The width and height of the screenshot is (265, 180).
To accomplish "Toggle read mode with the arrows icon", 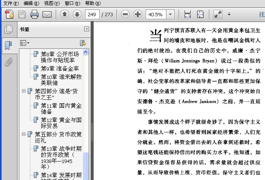I will [218, 15].
